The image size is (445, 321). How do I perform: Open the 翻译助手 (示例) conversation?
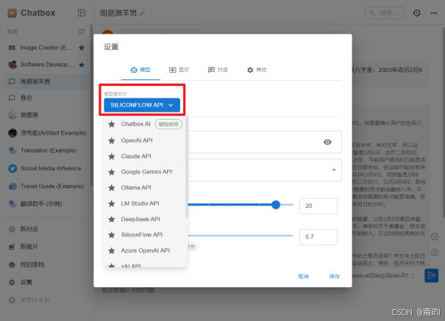click(47, 203)
